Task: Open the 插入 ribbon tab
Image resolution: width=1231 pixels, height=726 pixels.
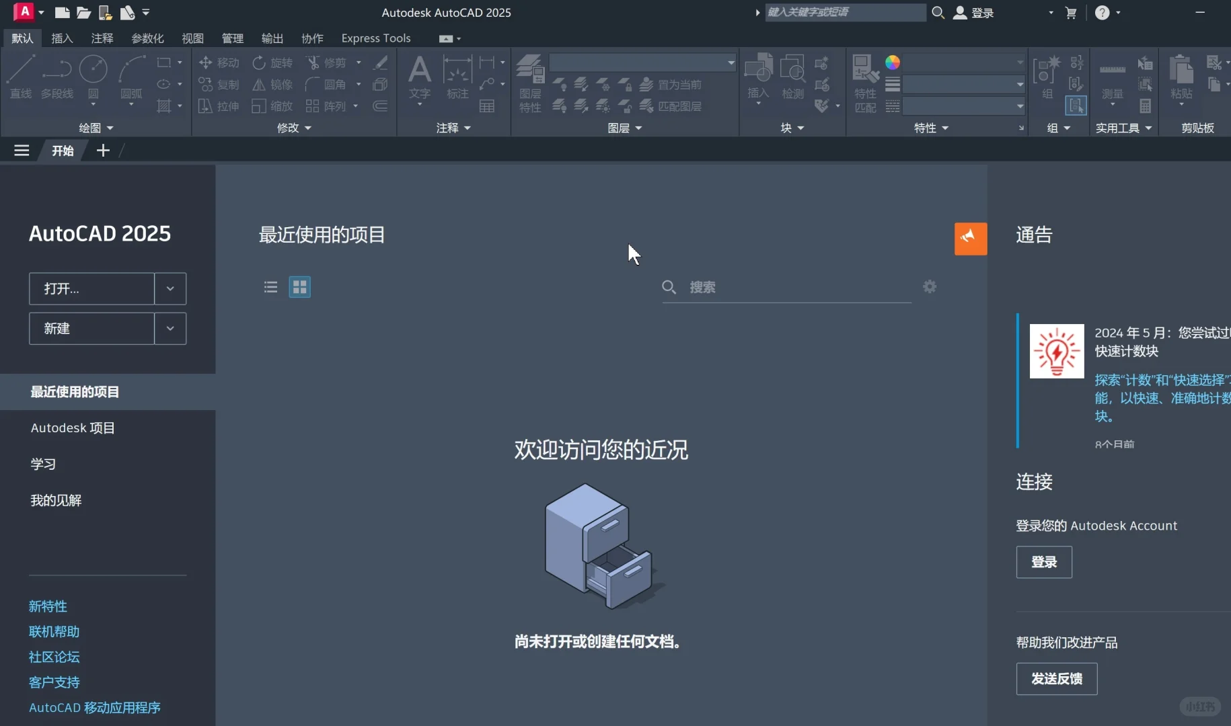Action: pos(62,38)
